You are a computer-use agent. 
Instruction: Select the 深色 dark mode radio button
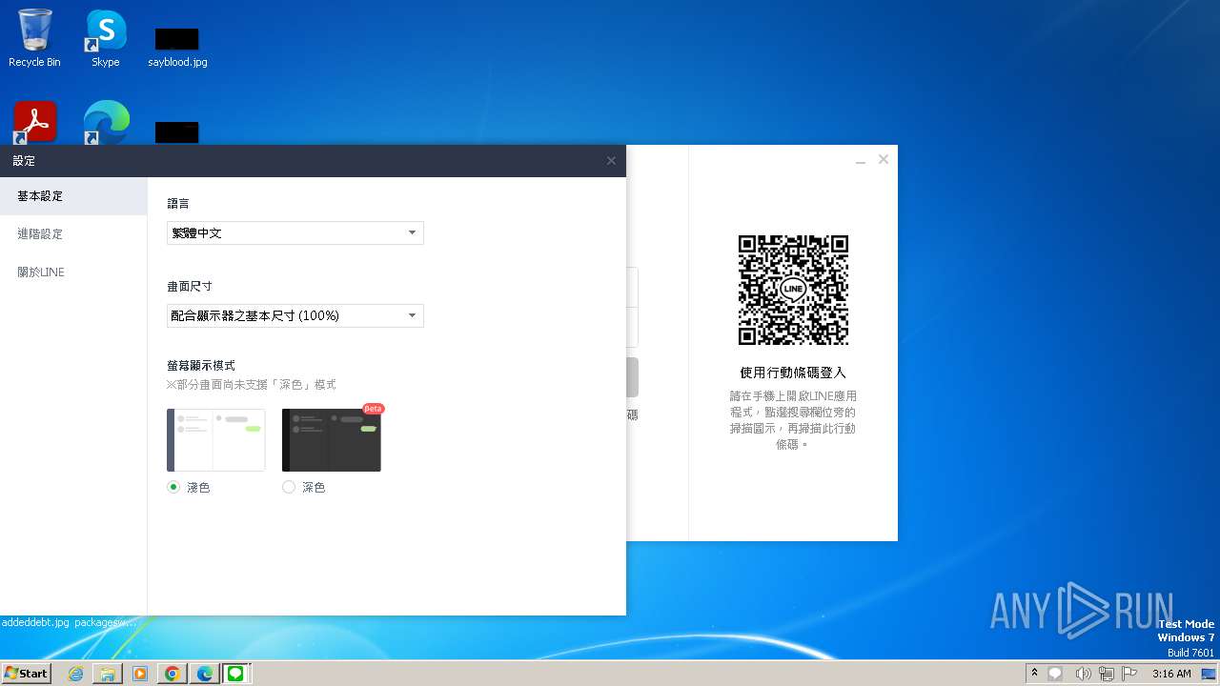[289, 487]
